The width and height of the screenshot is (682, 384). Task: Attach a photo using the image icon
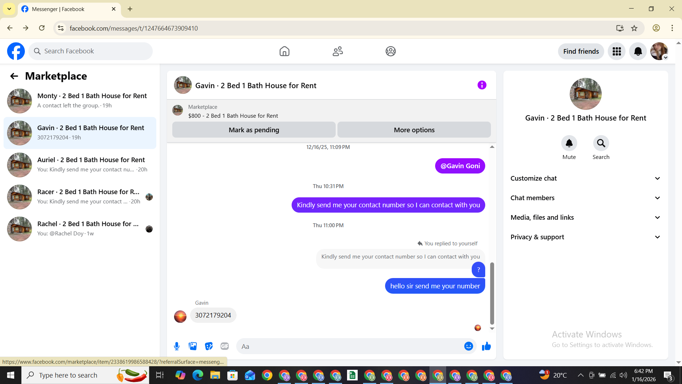click(193, 346)
